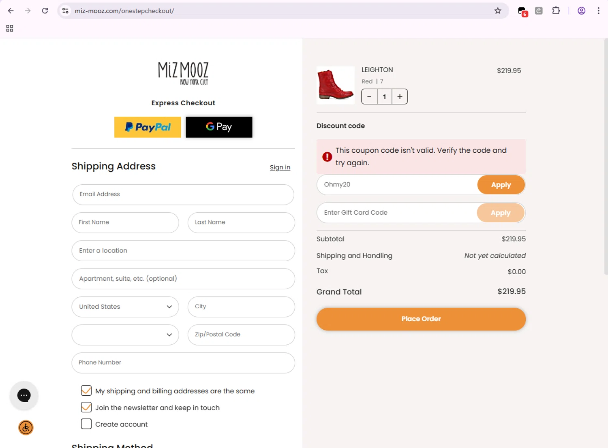Click the LEIGHTON product name

377,70
